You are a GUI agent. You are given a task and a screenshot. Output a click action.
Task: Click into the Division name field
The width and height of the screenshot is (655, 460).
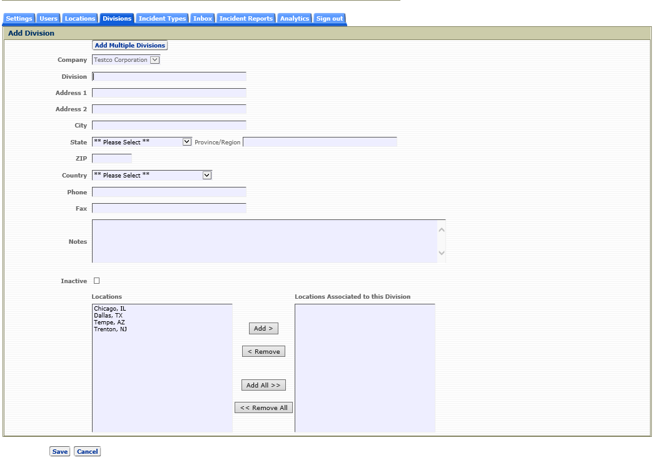[169, 77]
